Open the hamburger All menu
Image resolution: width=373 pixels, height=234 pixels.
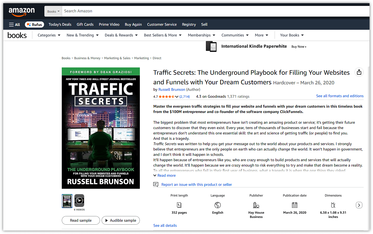[14, 24]
